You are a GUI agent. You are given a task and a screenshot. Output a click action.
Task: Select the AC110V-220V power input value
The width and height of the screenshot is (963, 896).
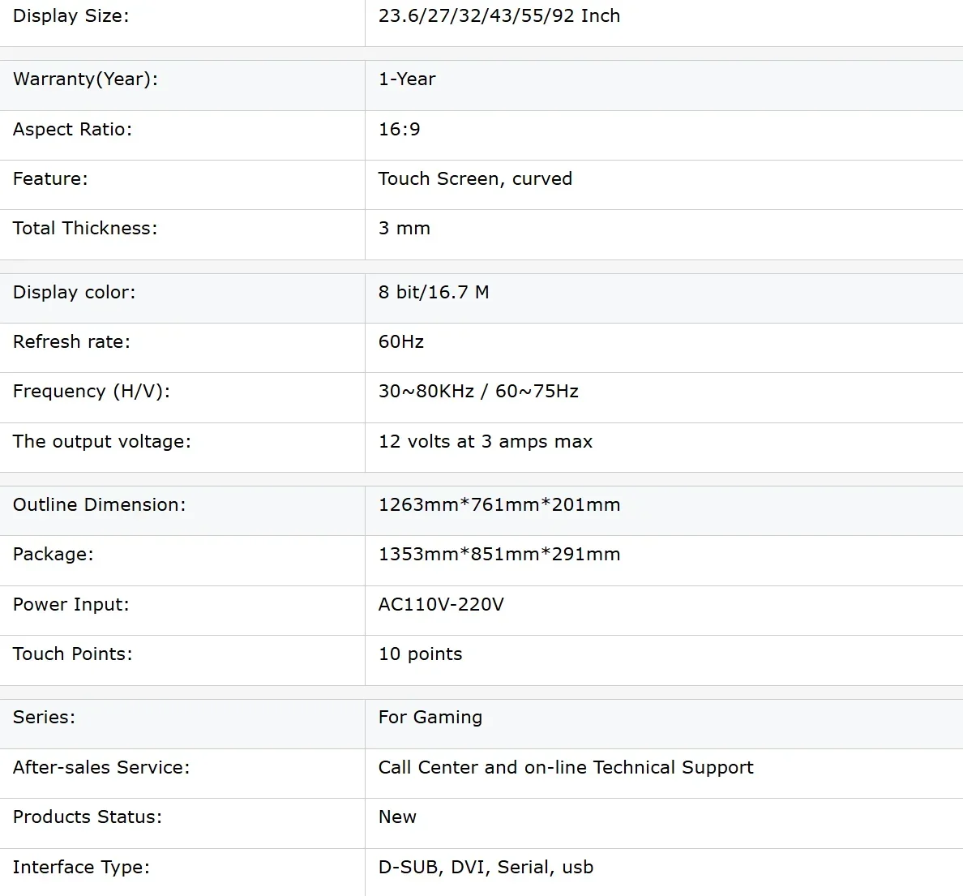(x=441, y=605)
